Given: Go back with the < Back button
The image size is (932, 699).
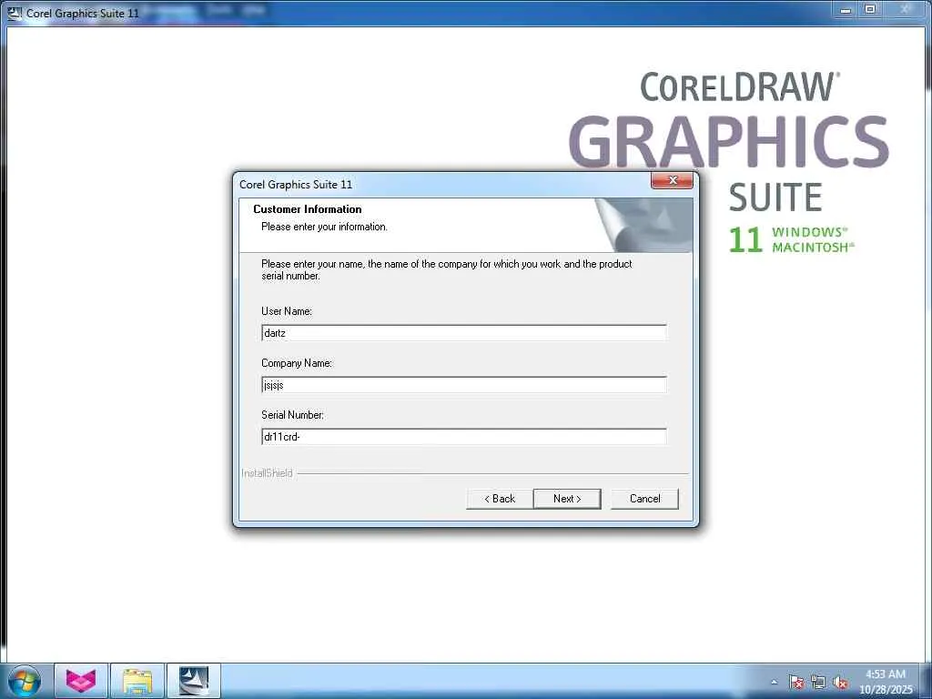Looking at the screenshot, I should click(x=500, y=499).
